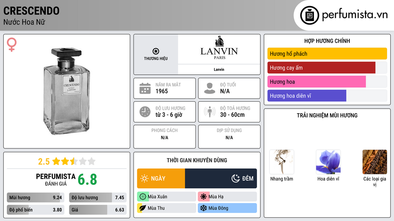The image size is (394, 221).
Task: Select the Đêm nighttime segment
Action: [221, 178]
